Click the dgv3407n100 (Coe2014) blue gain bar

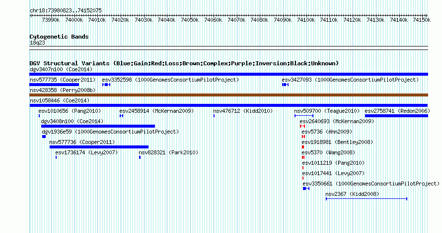tap(228, 74)
